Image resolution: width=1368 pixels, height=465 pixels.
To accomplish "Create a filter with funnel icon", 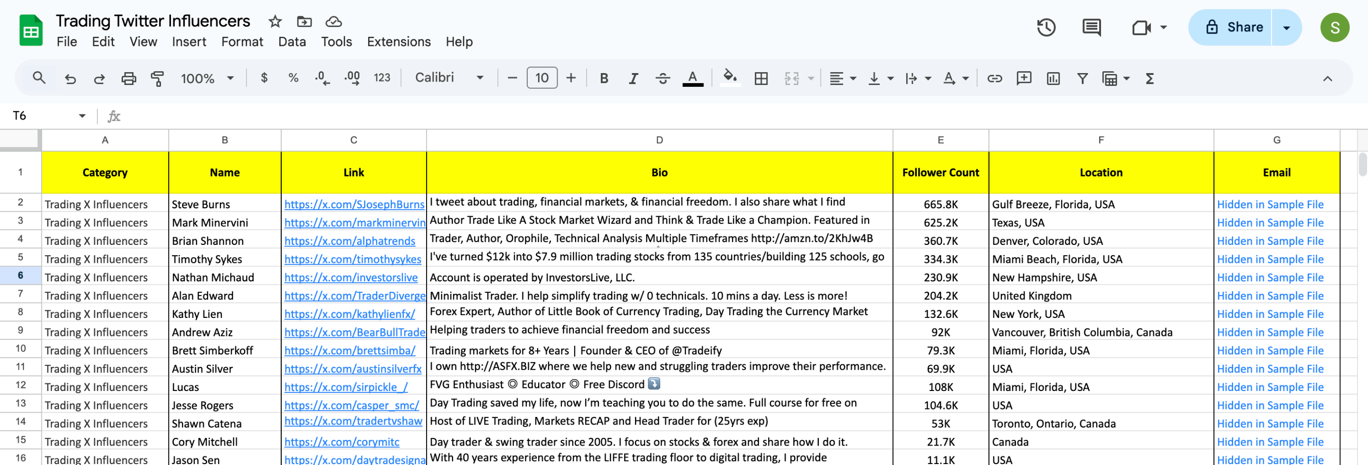I will [x=1082, y=78].
